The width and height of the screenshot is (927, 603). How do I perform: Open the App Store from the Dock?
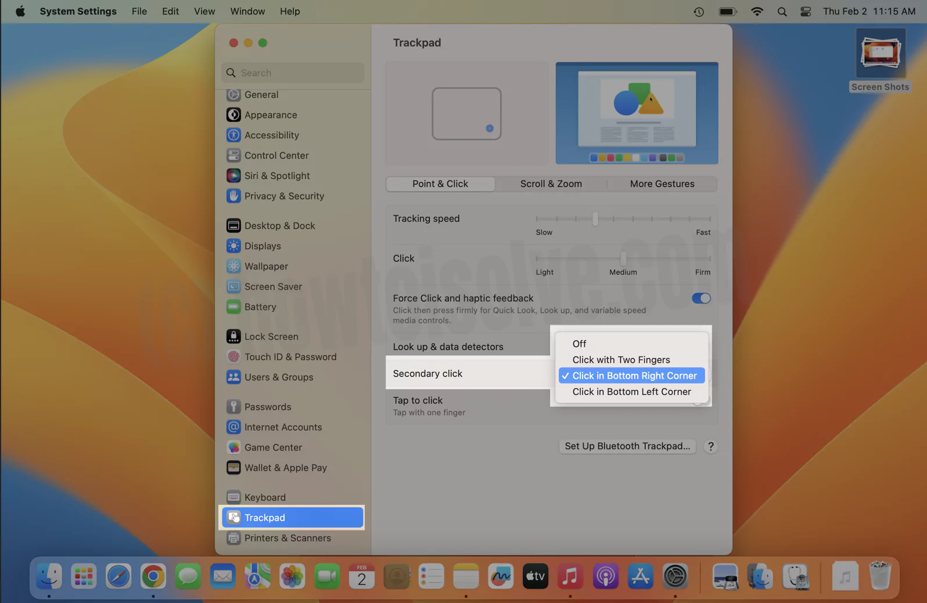tap(640, 577)
